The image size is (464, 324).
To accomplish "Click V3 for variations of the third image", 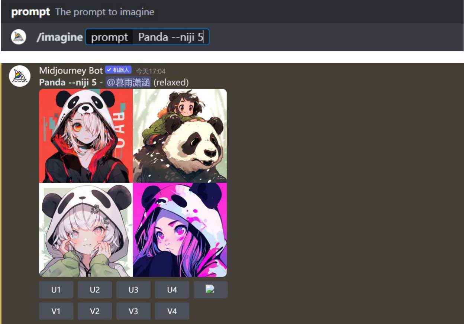I will [x=133, y=311].
